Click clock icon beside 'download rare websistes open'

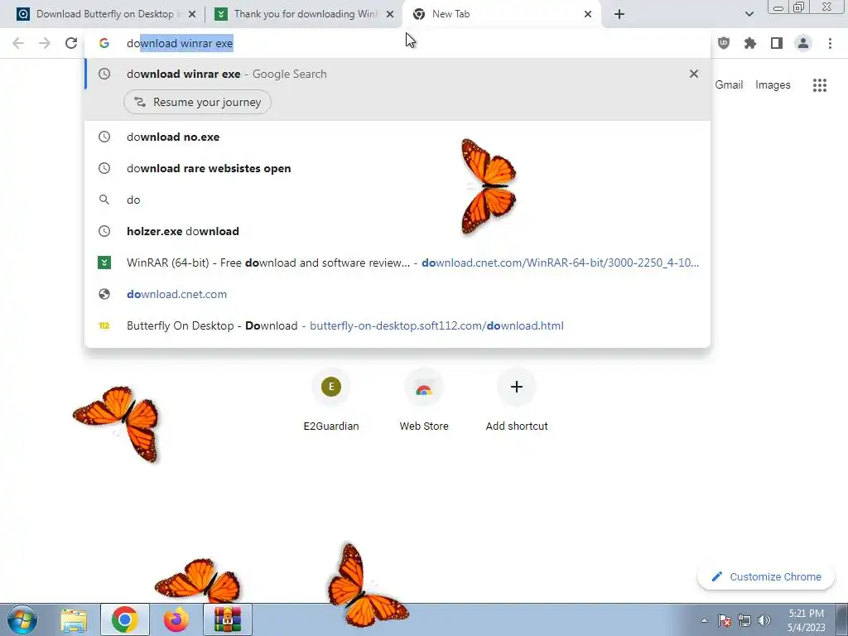point(104,168)
